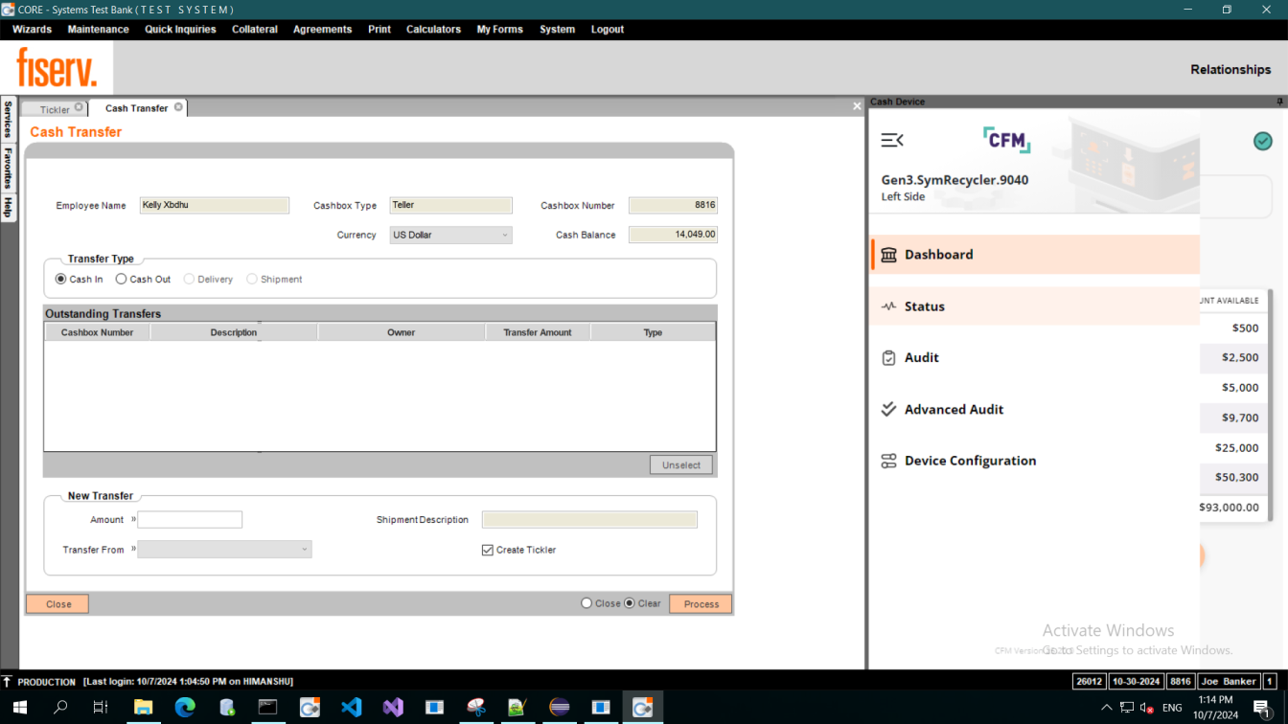The image size is (1288, 724).
Task: Open File Explorer from the taskbar
Action: pos(144,708)
